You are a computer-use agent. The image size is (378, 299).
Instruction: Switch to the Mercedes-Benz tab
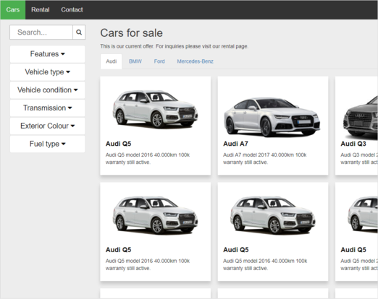coord(196,61)
